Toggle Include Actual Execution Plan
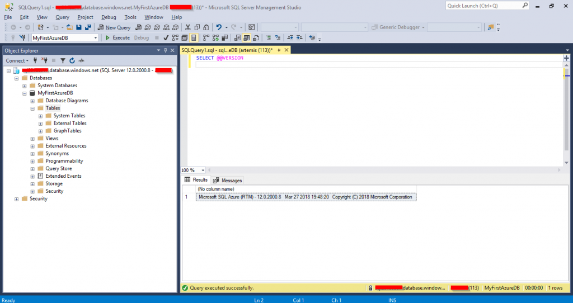This screenshot has width=573, height=303. tap(206, 37)
